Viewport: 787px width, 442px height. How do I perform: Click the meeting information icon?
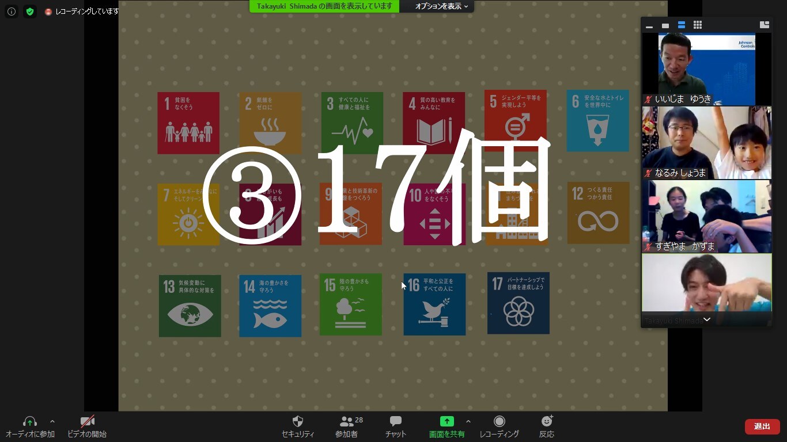[x=12, y=12]
